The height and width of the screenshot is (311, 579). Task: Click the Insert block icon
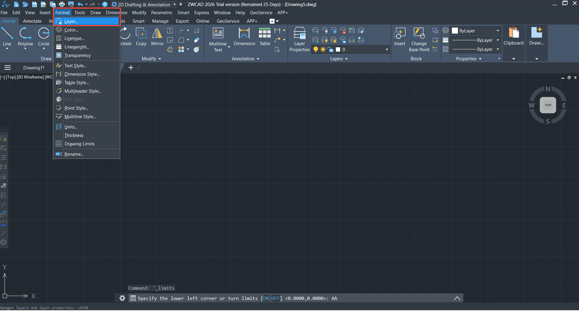pyautogui.click(x=399, y=37)
